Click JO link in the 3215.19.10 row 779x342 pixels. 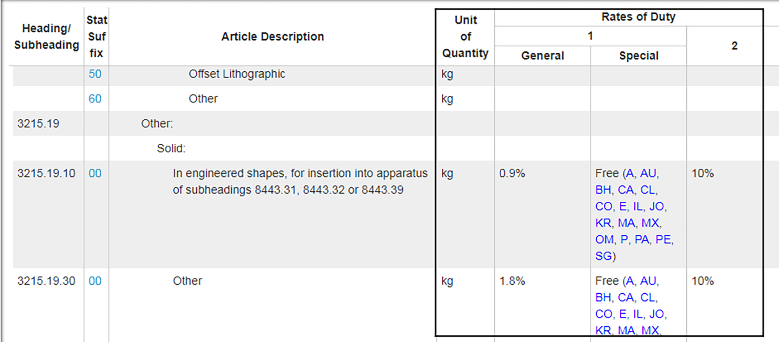pyautogui.click(x=656, y=206)
